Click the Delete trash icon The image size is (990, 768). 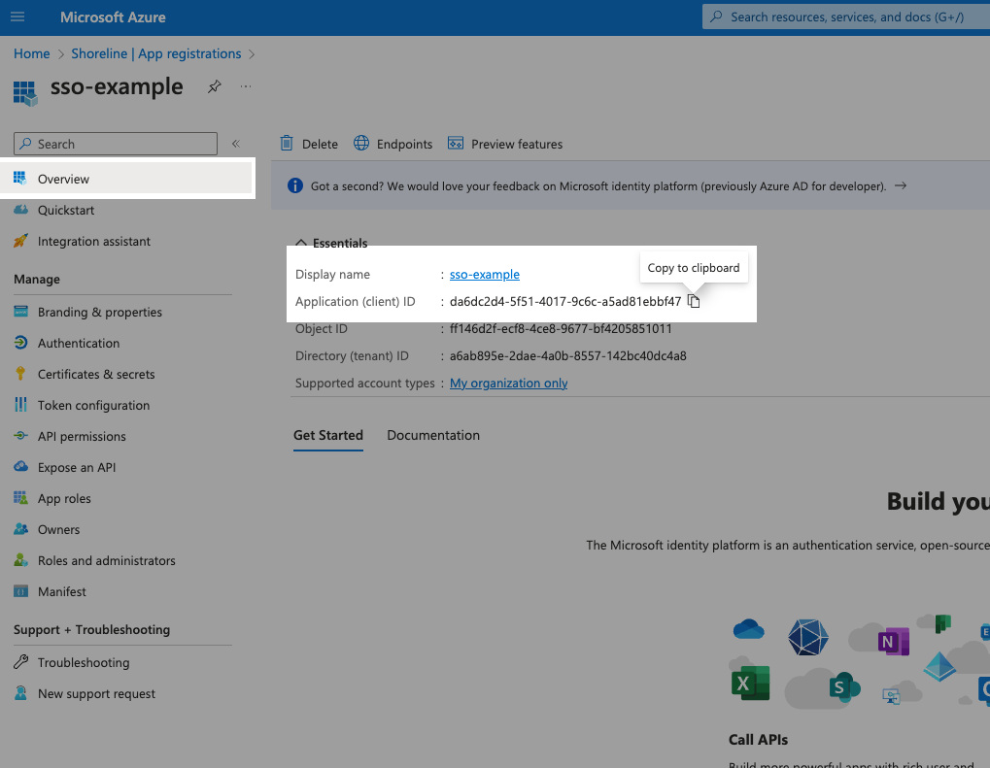pyautogui.click(x=287, y=144)
